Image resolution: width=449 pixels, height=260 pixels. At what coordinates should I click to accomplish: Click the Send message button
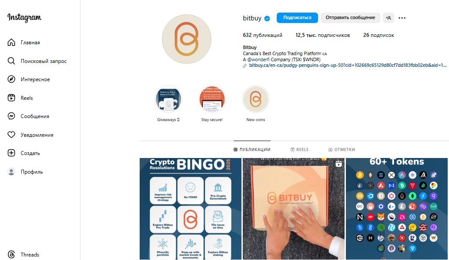coord(350,18)
